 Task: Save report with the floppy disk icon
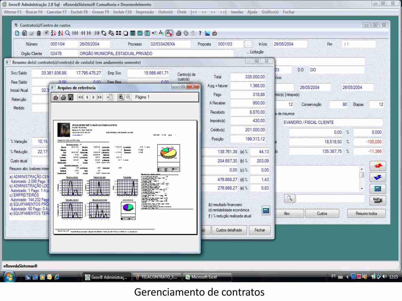[x=71, y=97]
